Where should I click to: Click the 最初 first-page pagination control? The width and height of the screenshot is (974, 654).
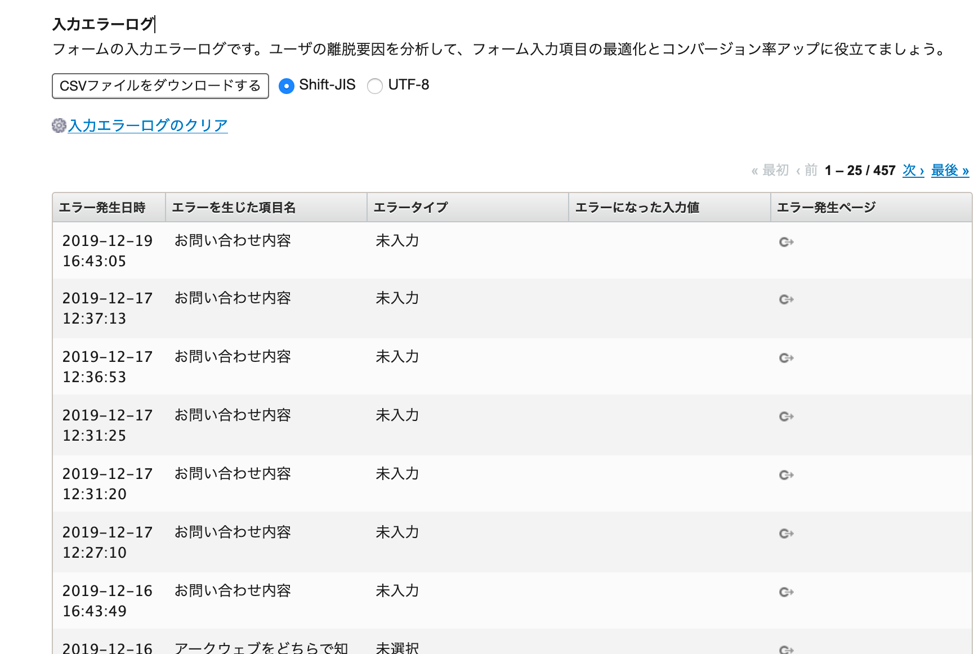coord(770,171)
